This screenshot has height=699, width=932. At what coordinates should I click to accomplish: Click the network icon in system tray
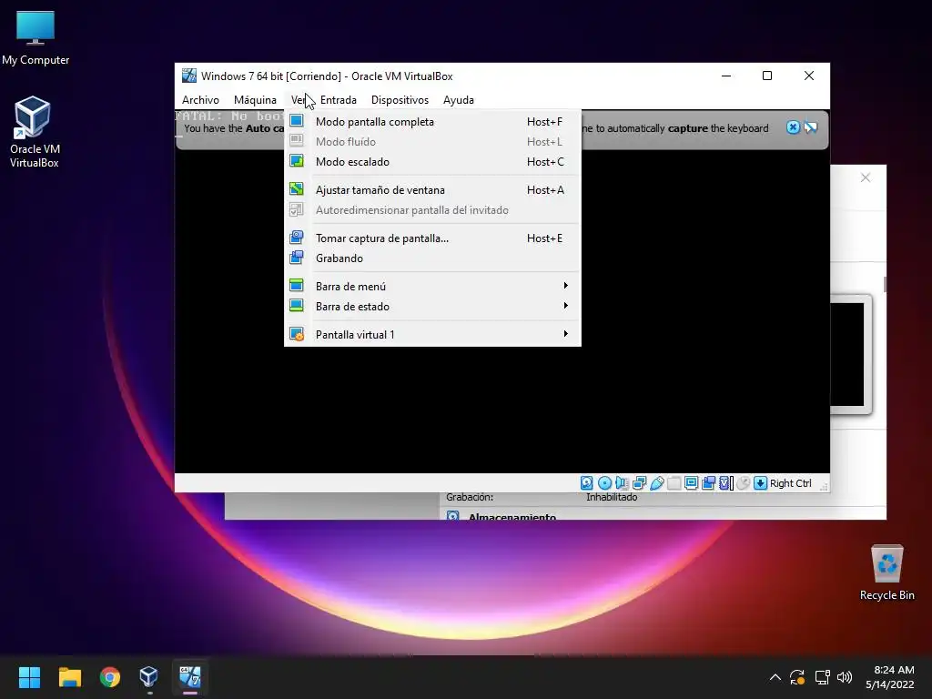click(822, 677)
